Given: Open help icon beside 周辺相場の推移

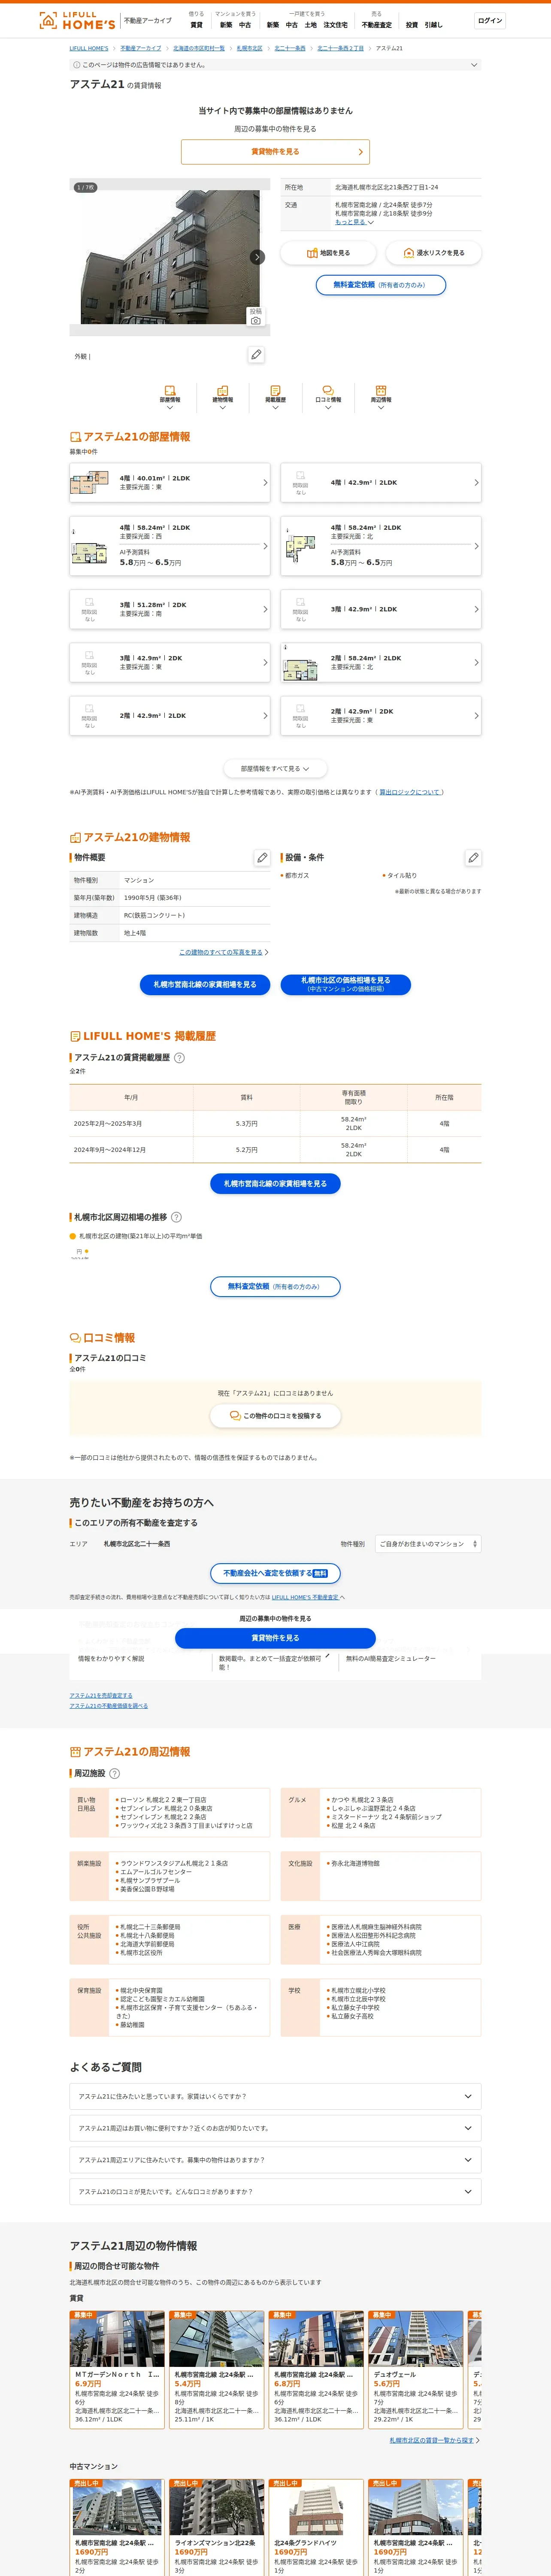Looking at the screenshot, I should (x=176, y=1217).
